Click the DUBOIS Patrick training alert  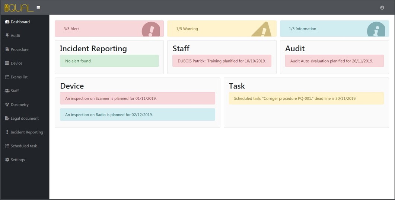(x=222, y=61)
